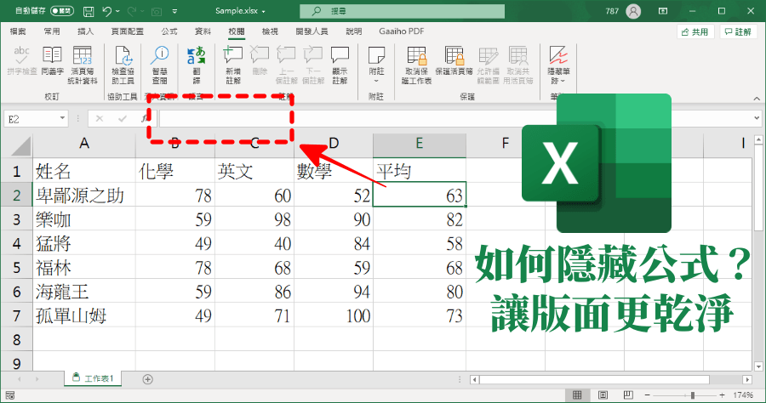Select cell containing 卑鄙源之助
The height and width of the screenshot is (403, 766).
click(84, 196)
